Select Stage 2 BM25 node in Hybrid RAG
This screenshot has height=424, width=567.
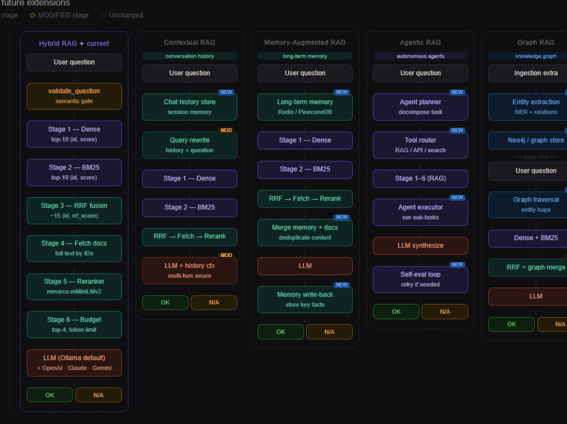click(x=74, y=172)
